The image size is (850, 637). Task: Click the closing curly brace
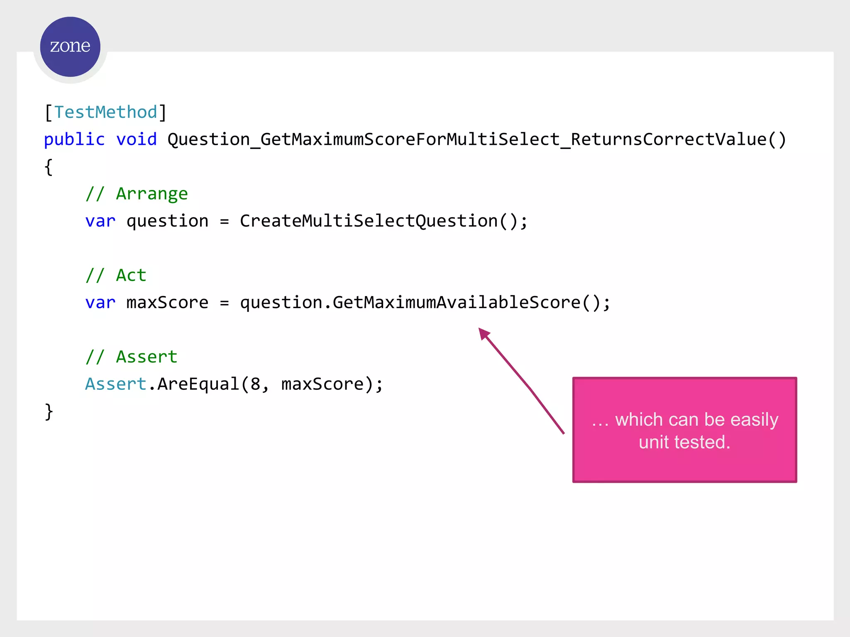point(49,412)
